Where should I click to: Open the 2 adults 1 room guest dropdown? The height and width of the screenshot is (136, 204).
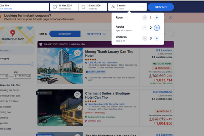tap(127, 7)
